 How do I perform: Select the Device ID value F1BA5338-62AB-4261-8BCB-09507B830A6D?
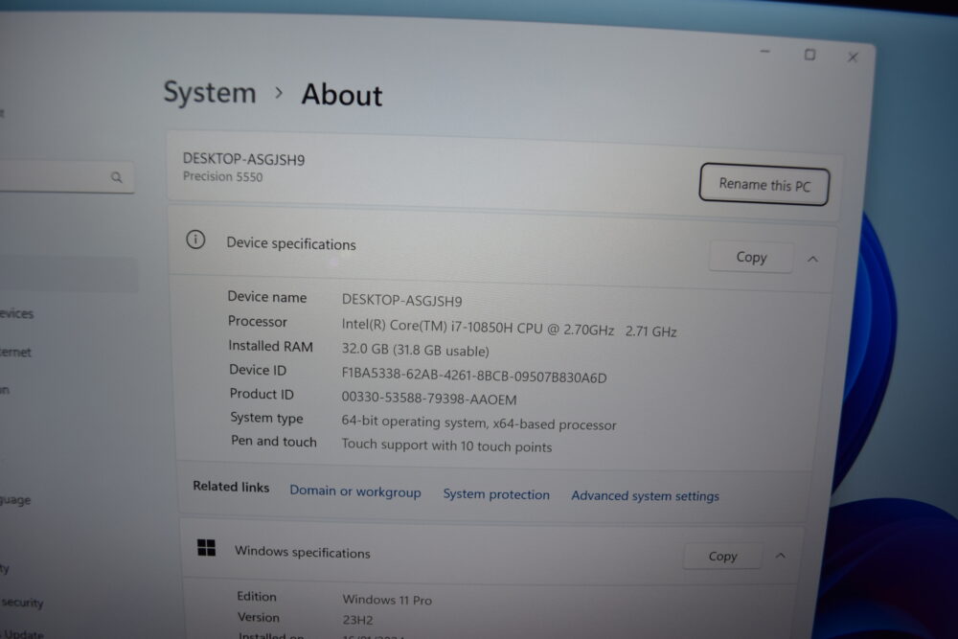[474, 377]
